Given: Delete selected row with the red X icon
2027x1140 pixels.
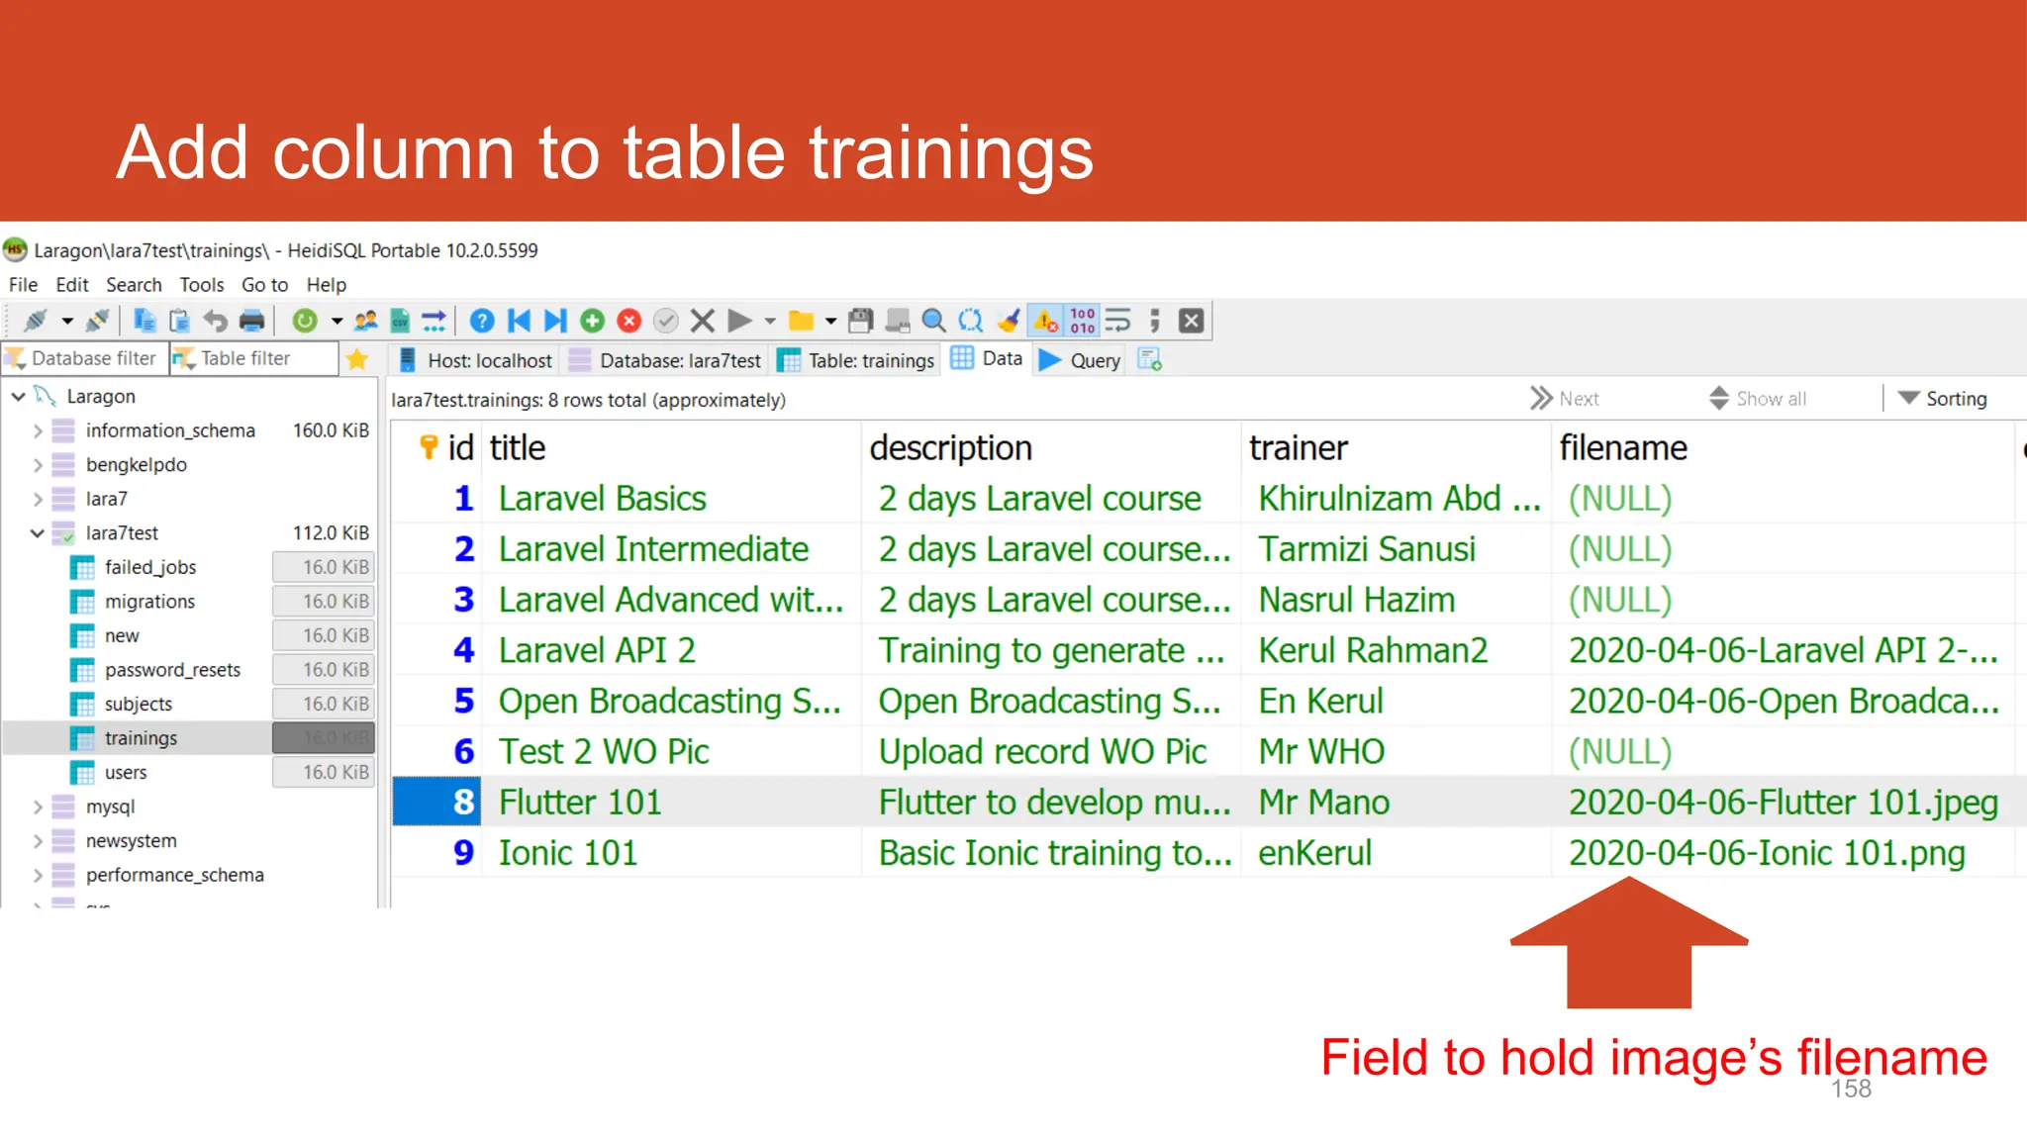Looking at the screenshot, I should click(629, 321).
